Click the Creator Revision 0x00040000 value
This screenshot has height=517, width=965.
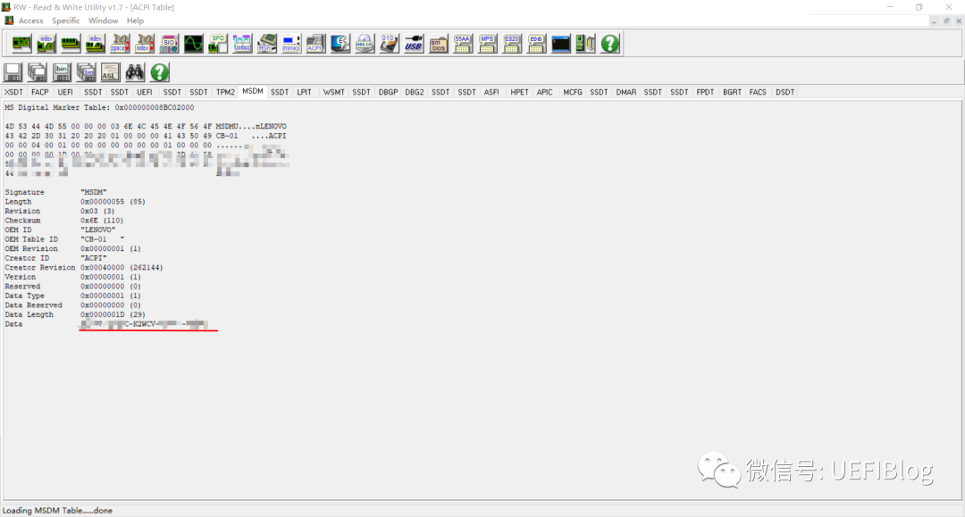coord(122,267)
